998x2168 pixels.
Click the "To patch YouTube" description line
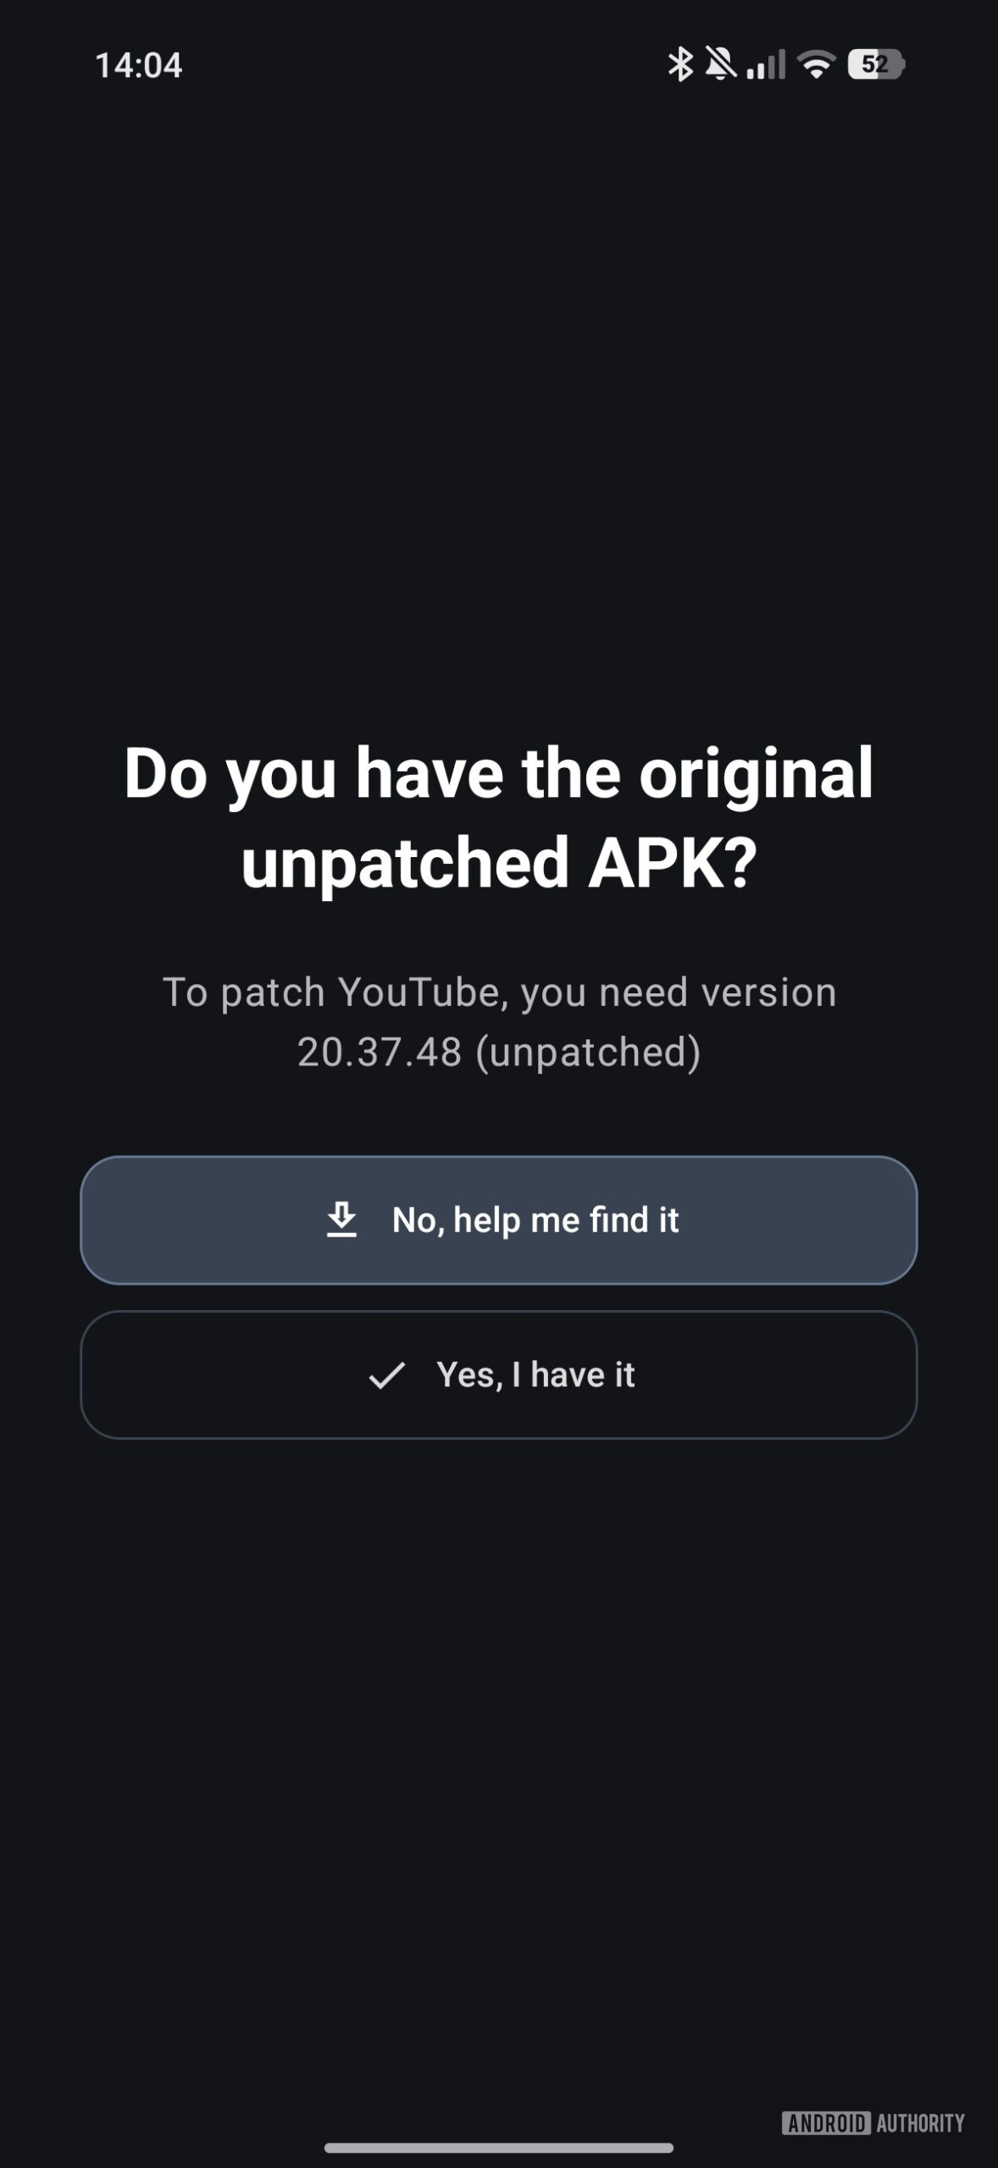(498, 992)
